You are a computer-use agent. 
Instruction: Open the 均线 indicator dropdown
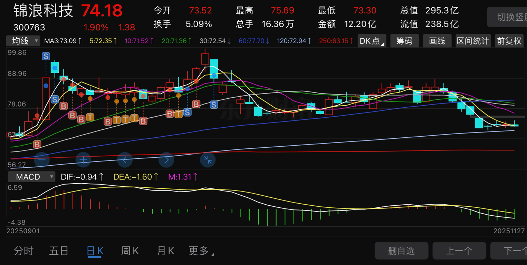pos(23,41)
